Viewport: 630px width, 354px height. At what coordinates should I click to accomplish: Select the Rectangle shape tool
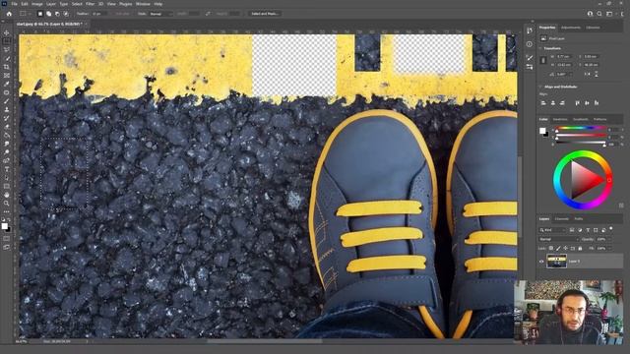click(x=7, y=186)
